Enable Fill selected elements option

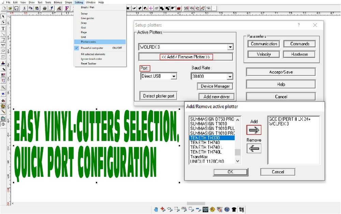click(92, 54)
